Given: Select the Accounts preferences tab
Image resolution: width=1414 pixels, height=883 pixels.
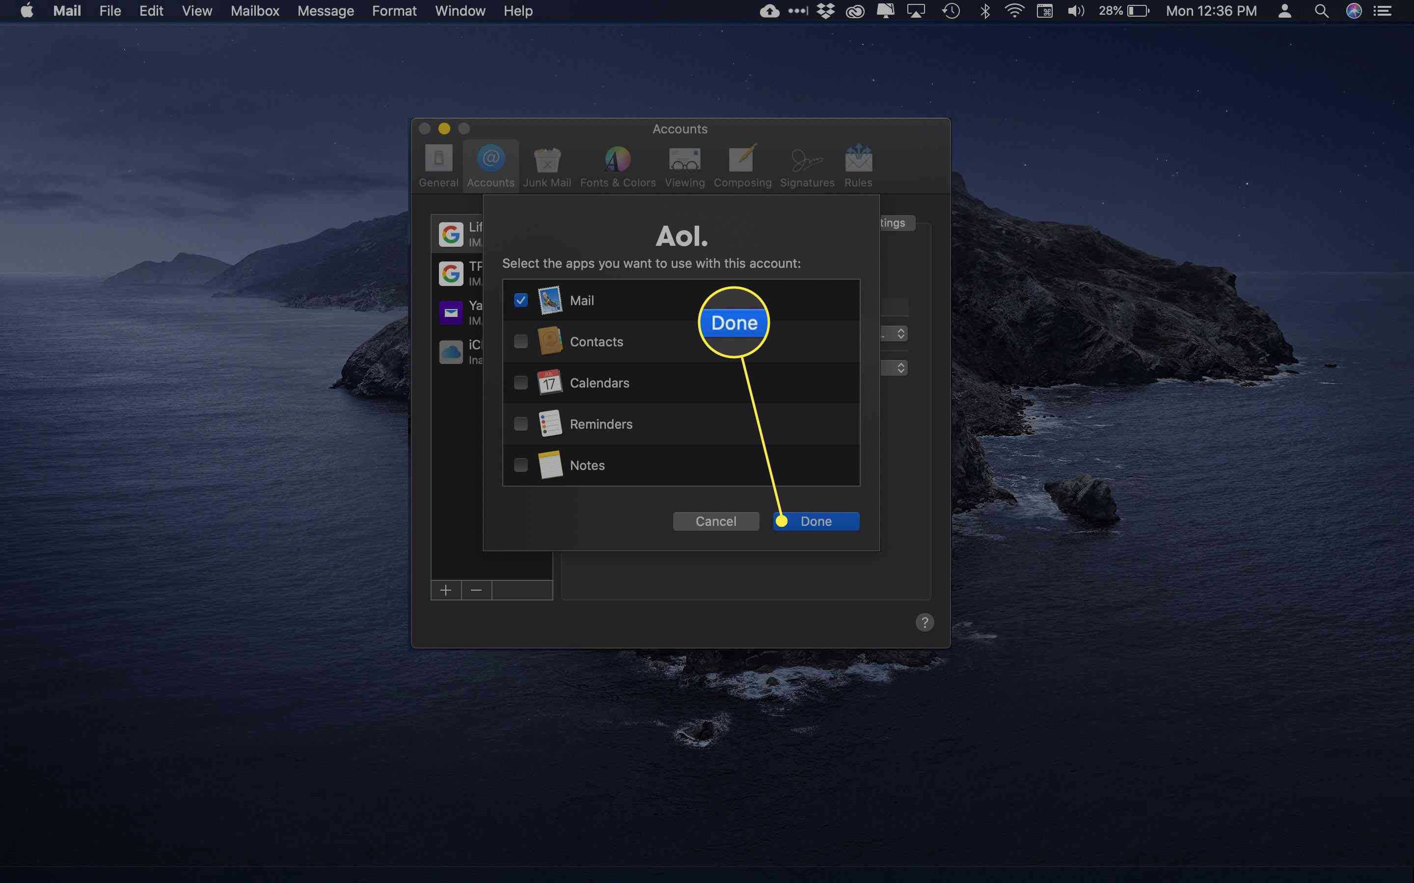Looking at the screenshot, I should 491,166.
